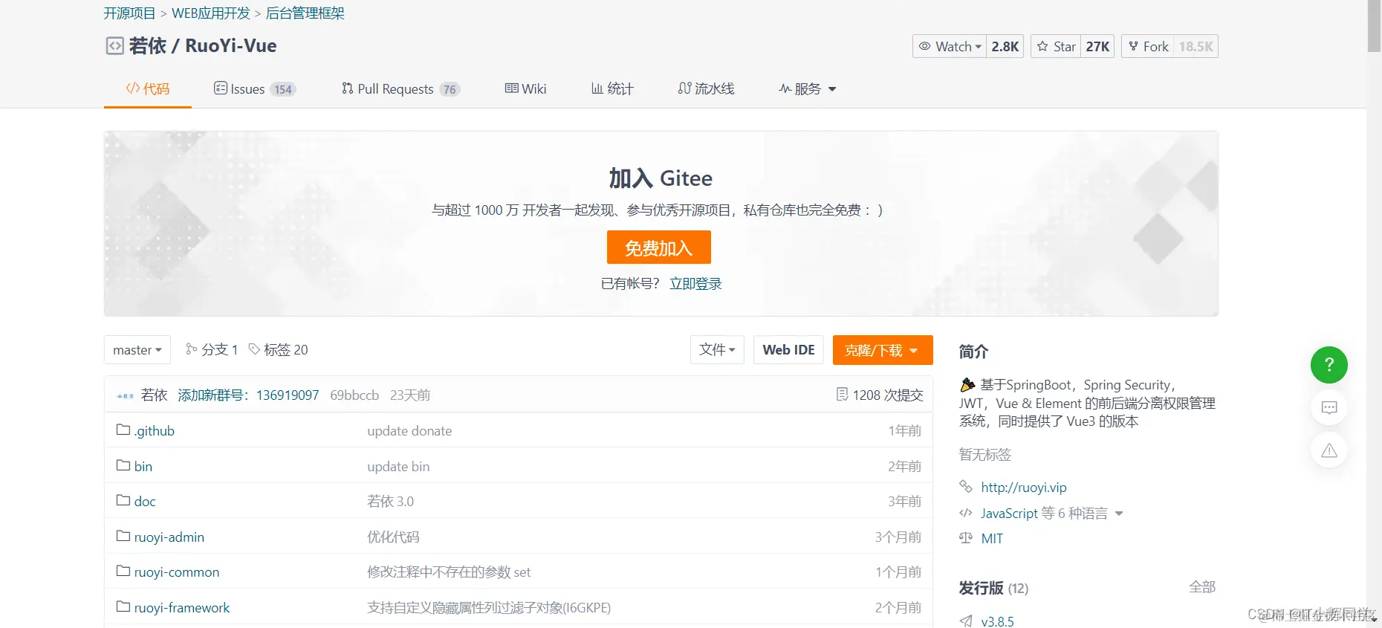Click the bin folder icon
The width and height of the screenshot is (1382, 628).
point(123,465)
